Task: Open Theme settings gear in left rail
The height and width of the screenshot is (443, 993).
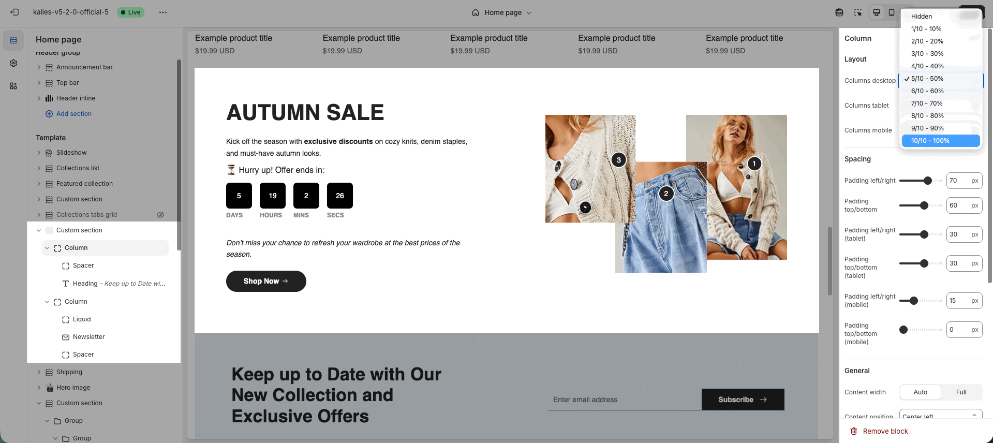Action: [13, 63]
